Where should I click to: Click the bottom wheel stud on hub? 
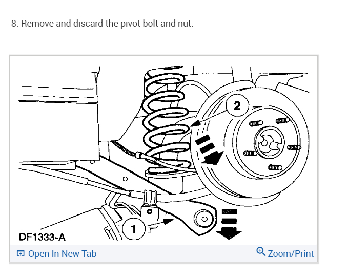click(x=275, y=167)
